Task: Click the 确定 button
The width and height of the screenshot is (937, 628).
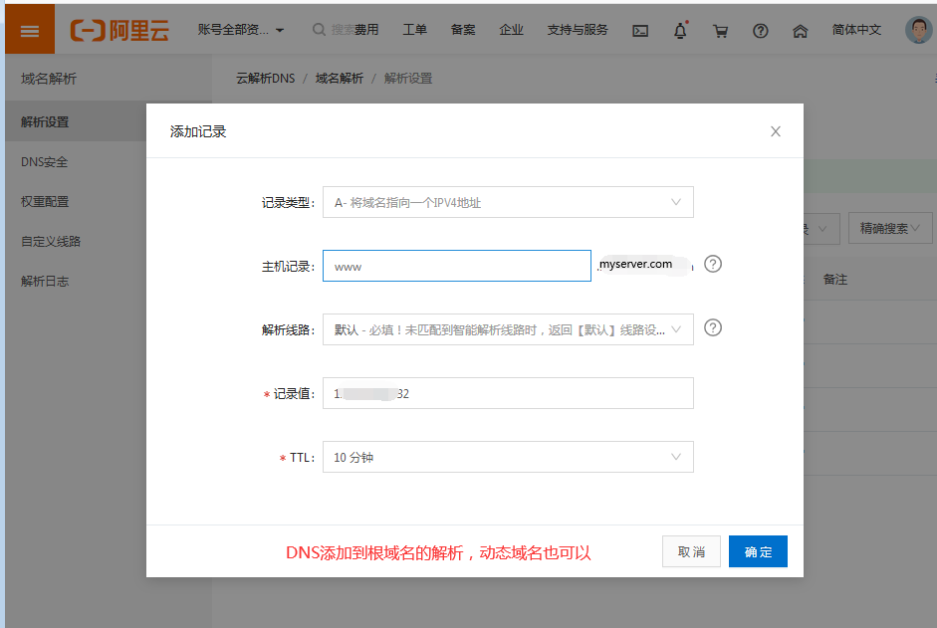Action: (758, 551)
